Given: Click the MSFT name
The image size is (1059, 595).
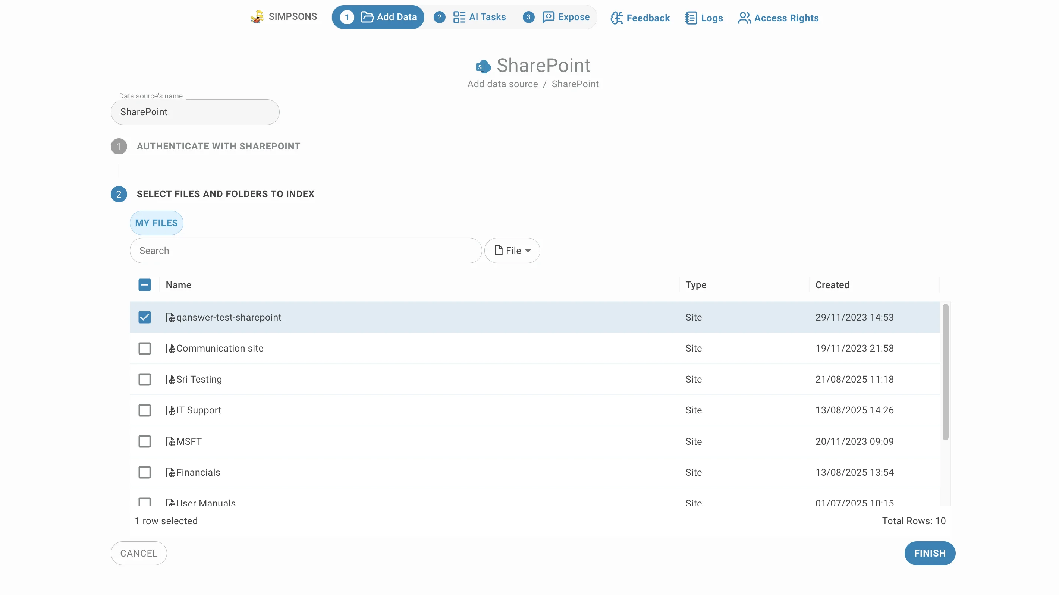Looking at the screenshot, I should pyautogui.click(x=189, y=441).
